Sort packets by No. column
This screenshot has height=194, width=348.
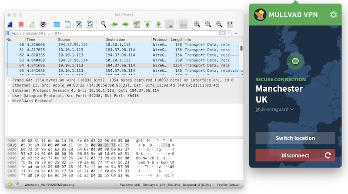(15, 40)
